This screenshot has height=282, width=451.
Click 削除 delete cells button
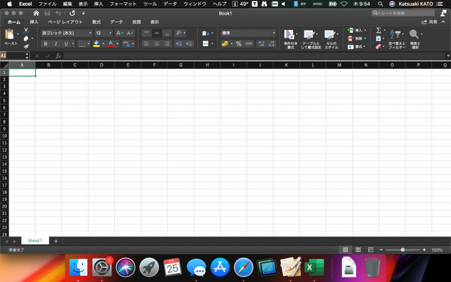tap(357, 38)
